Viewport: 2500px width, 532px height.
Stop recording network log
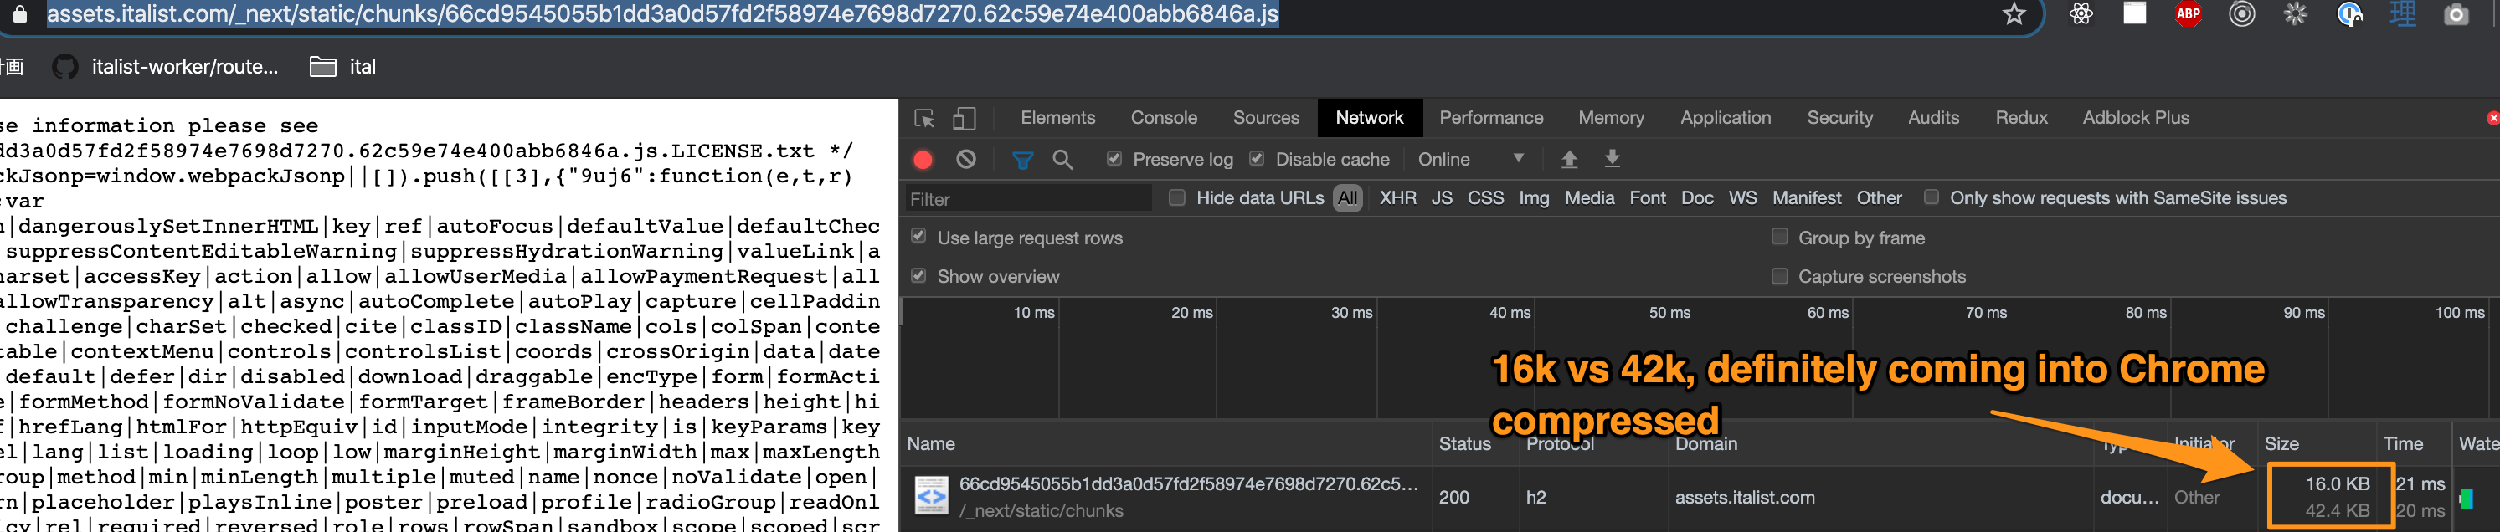[x=922, y=160]
